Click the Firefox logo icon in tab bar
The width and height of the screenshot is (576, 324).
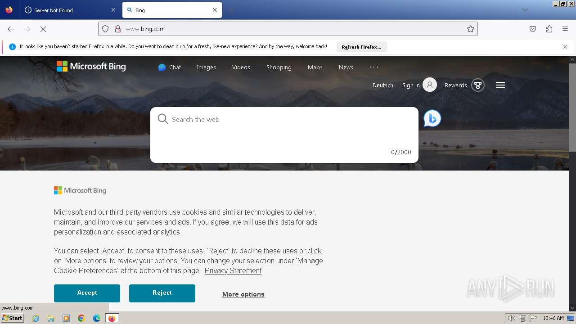point(9,10)
